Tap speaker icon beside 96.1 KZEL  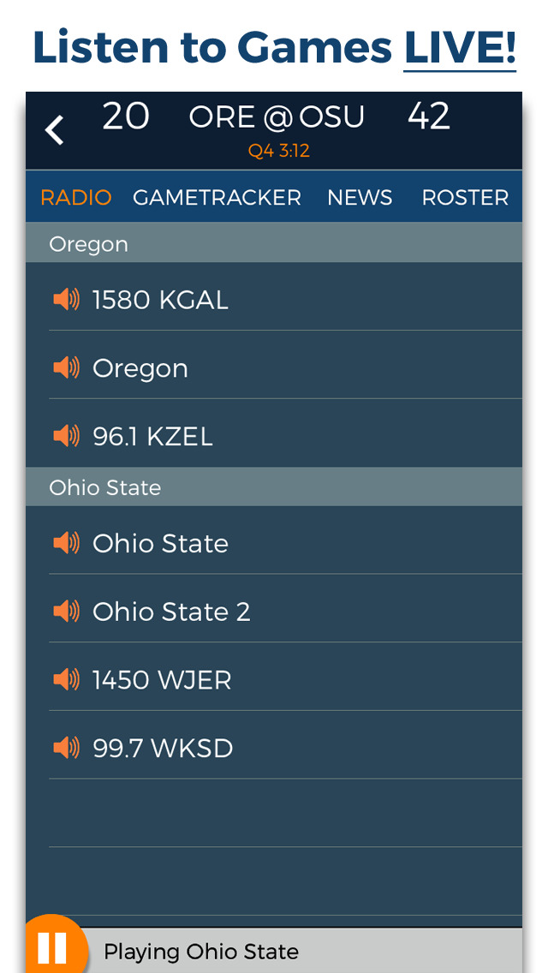pos(66,436)
